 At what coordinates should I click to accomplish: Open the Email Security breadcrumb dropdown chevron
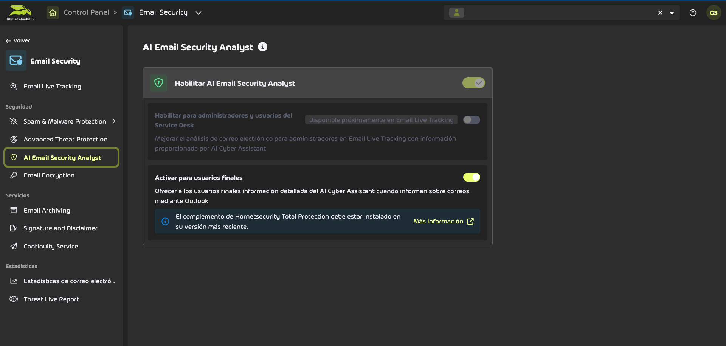199,12
